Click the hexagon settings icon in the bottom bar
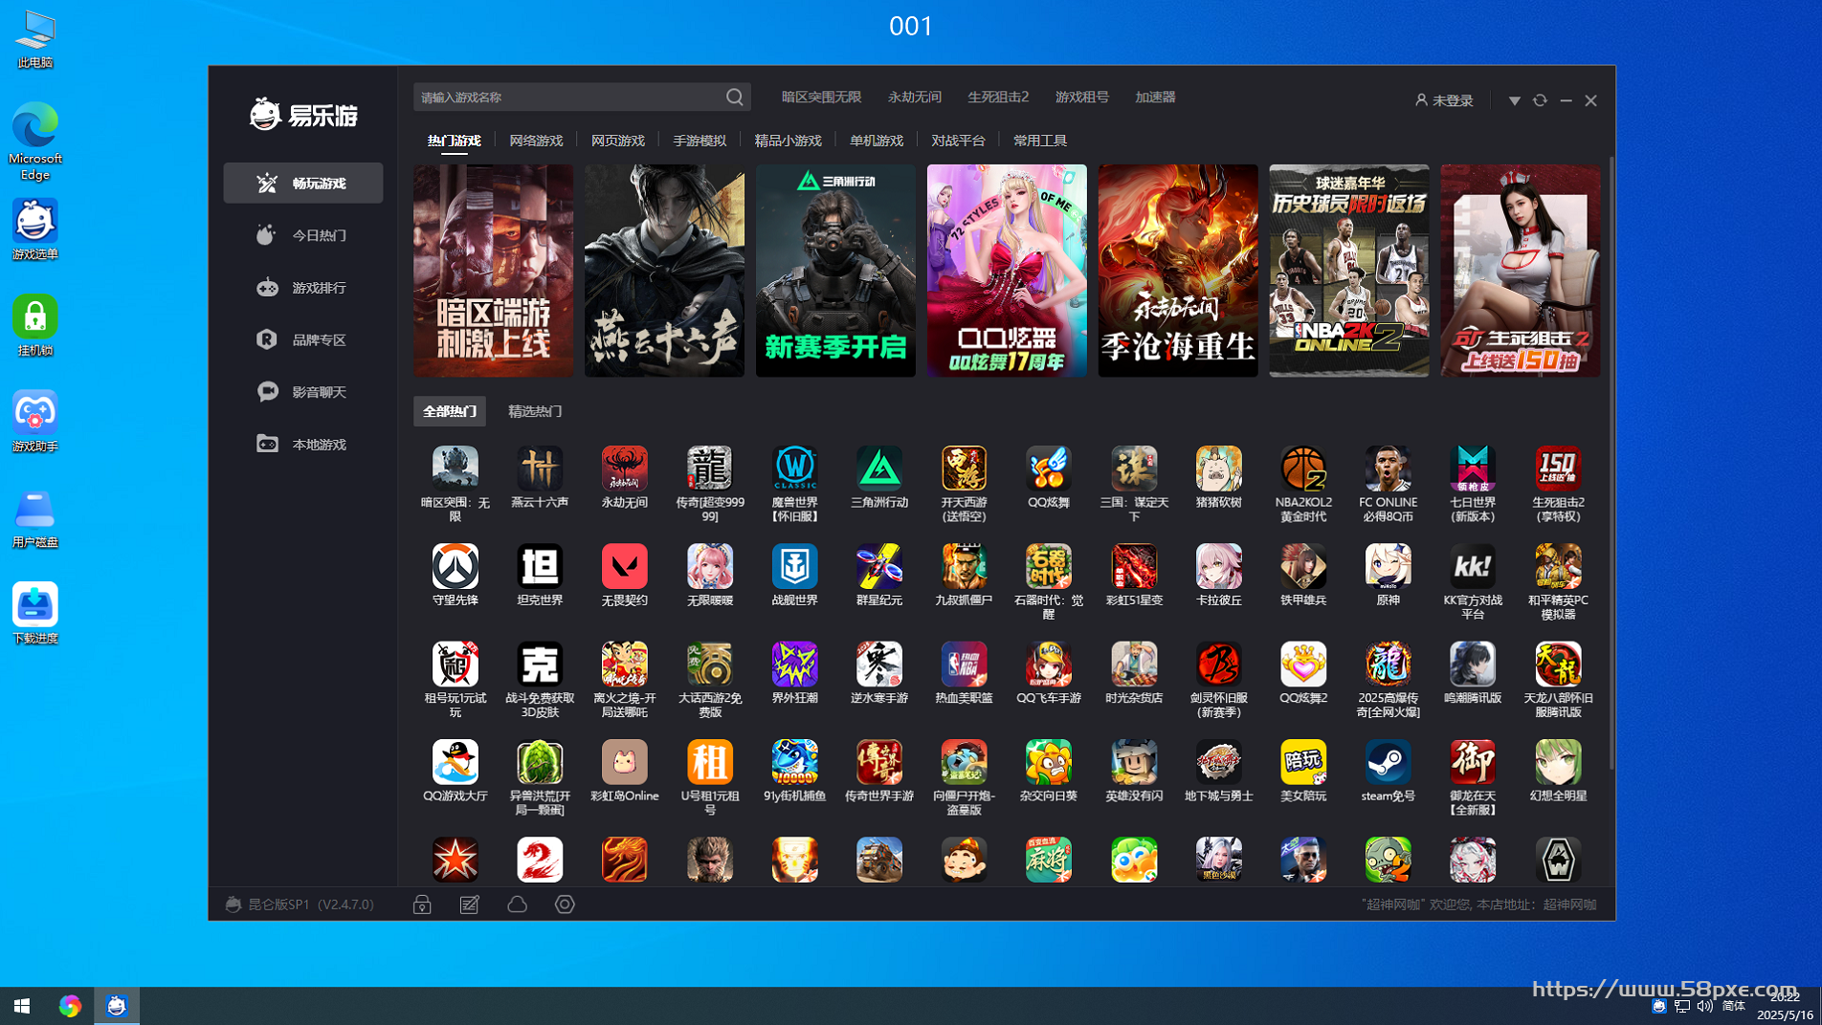Viewport: 1822px width, 1025px height. (565, 904)
